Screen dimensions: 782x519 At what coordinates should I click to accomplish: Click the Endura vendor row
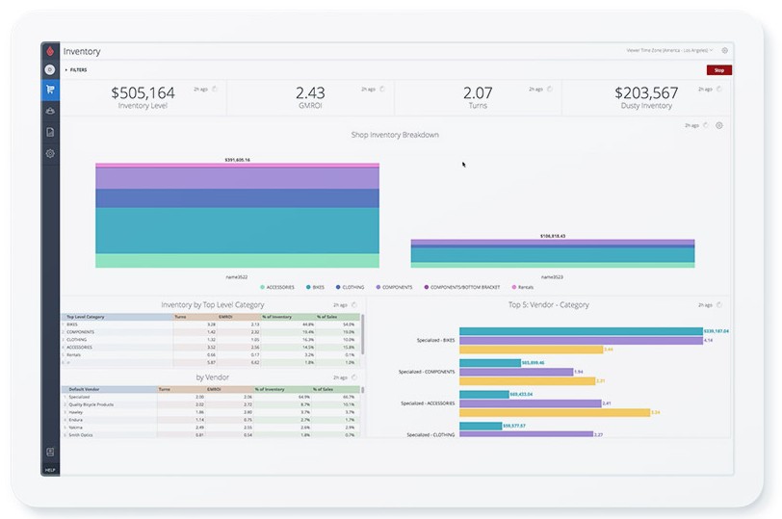(211, 420)
